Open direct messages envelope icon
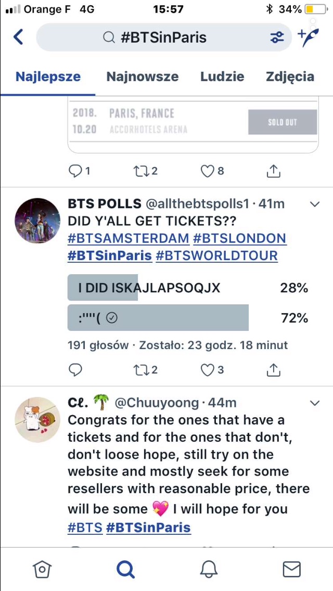The width and height of the screenshot is (333, 591). click(x=291, y=569)
